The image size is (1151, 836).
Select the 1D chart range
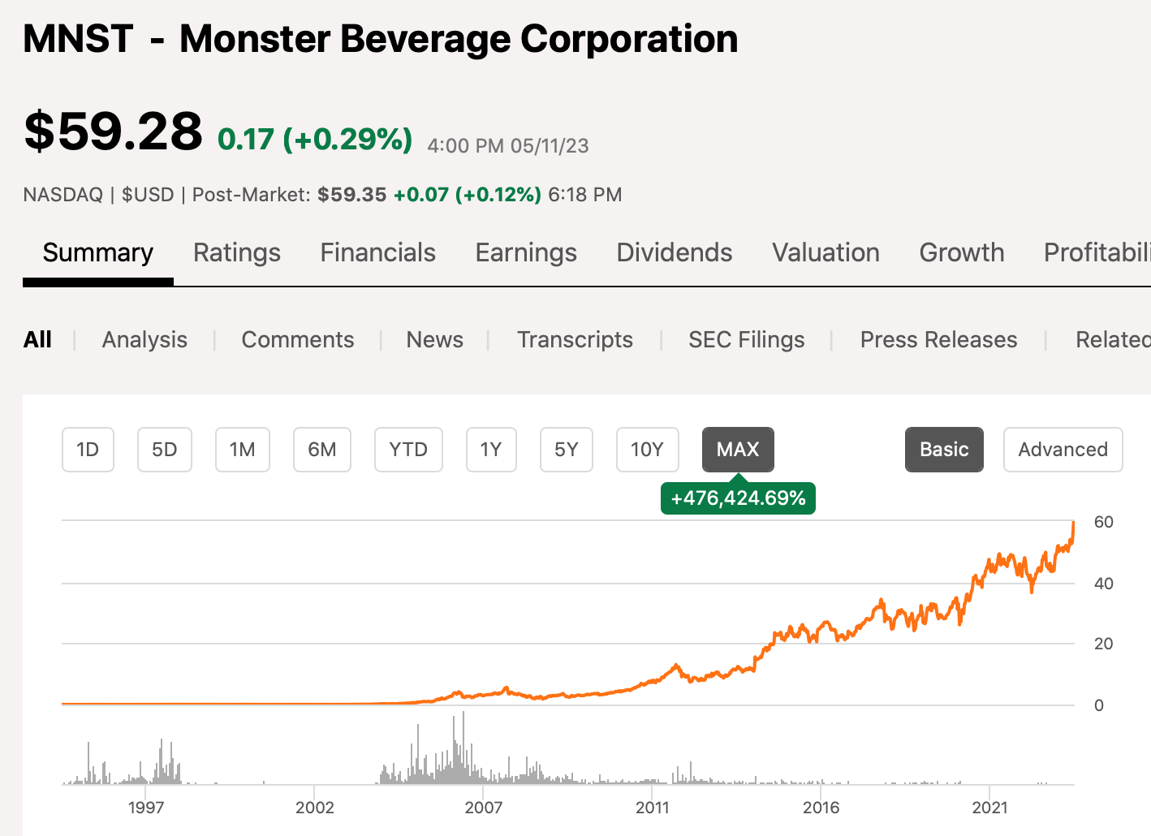tap(88, 450)
